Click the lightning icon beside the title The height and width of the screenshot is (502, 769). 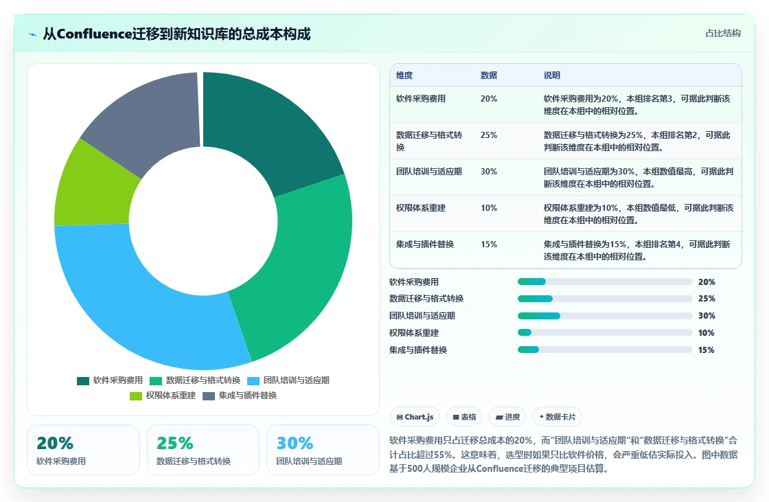click(33, 34)
